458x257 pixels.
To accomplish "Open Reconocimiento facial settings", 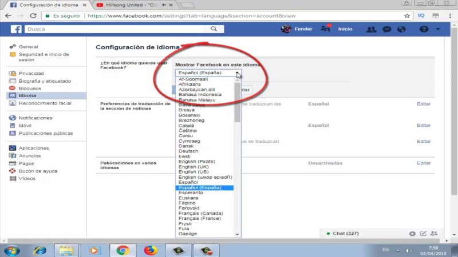I will pyautogui.click(x=45, y=103).
